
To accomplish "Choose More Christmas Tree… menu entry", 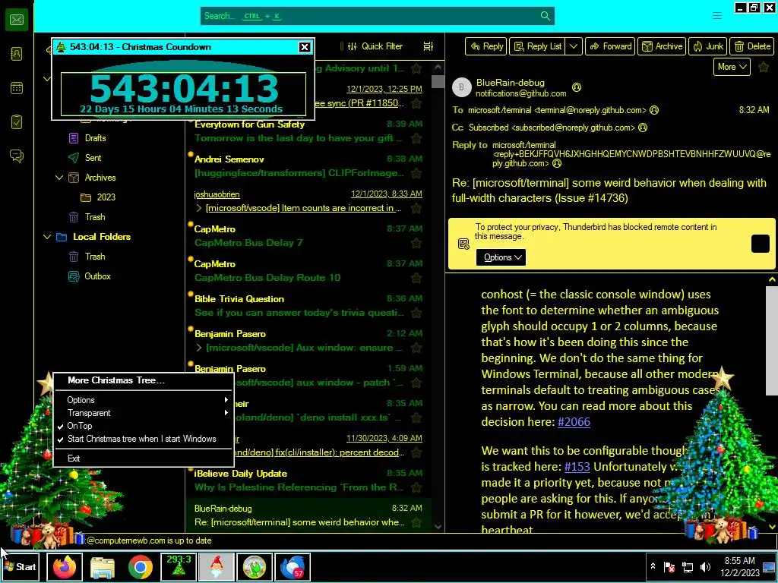I will [143, 380].
